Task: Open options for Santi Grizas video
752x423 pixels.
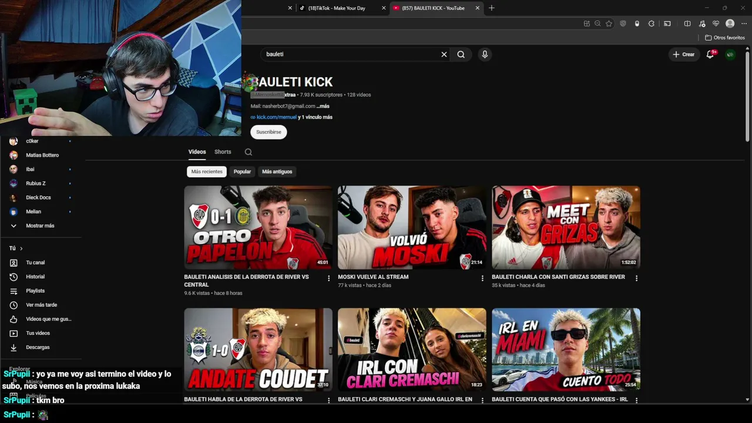Action: pyautogui.click(x=636, y=278)
